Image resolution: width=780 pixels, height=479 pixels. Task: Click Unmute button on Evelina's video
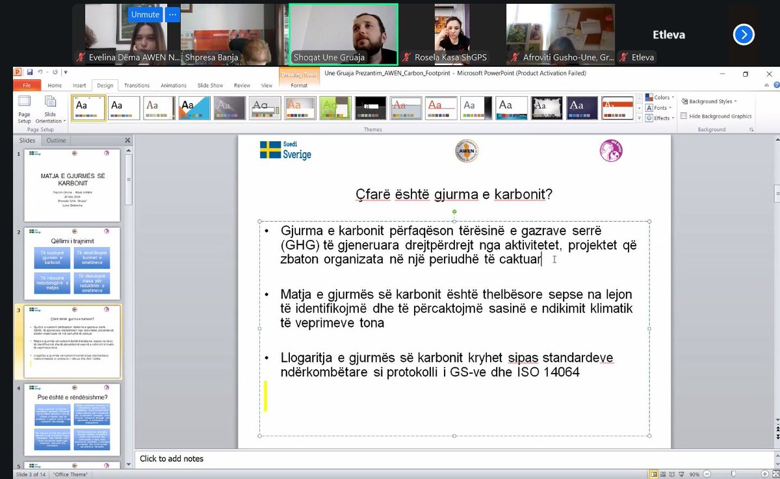click(x=145, y=14)
